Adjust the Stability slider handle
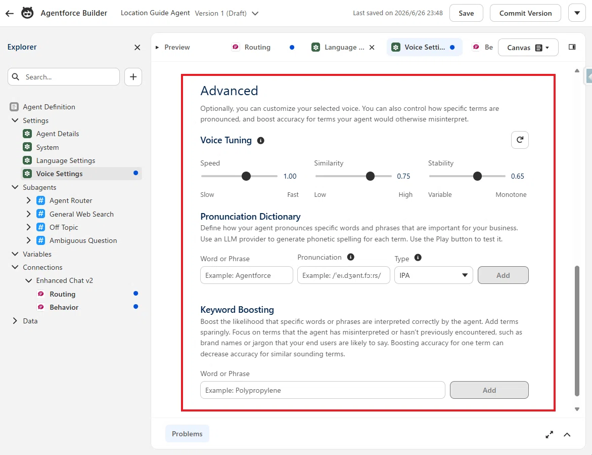Image resolution: width=592 pixels, height=455 pixels. pos(478,176)
